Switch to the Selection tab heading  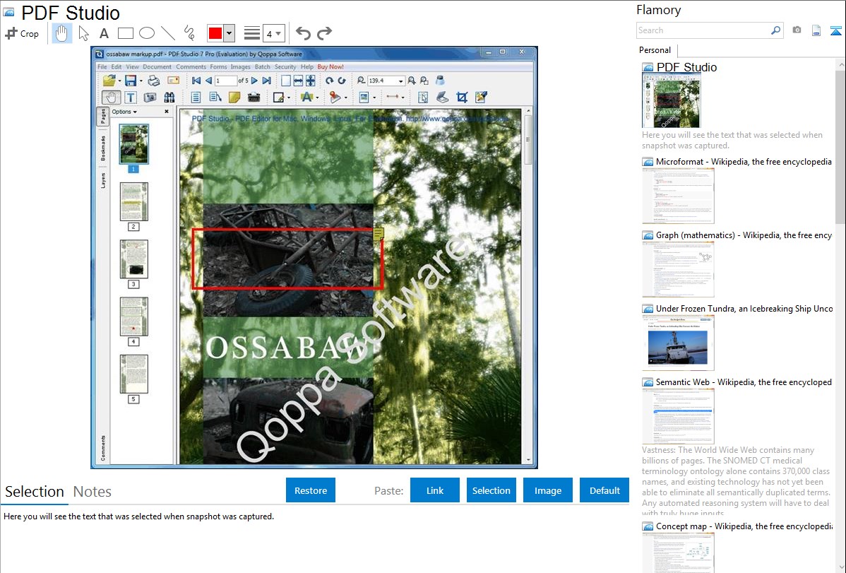(35, 492)
